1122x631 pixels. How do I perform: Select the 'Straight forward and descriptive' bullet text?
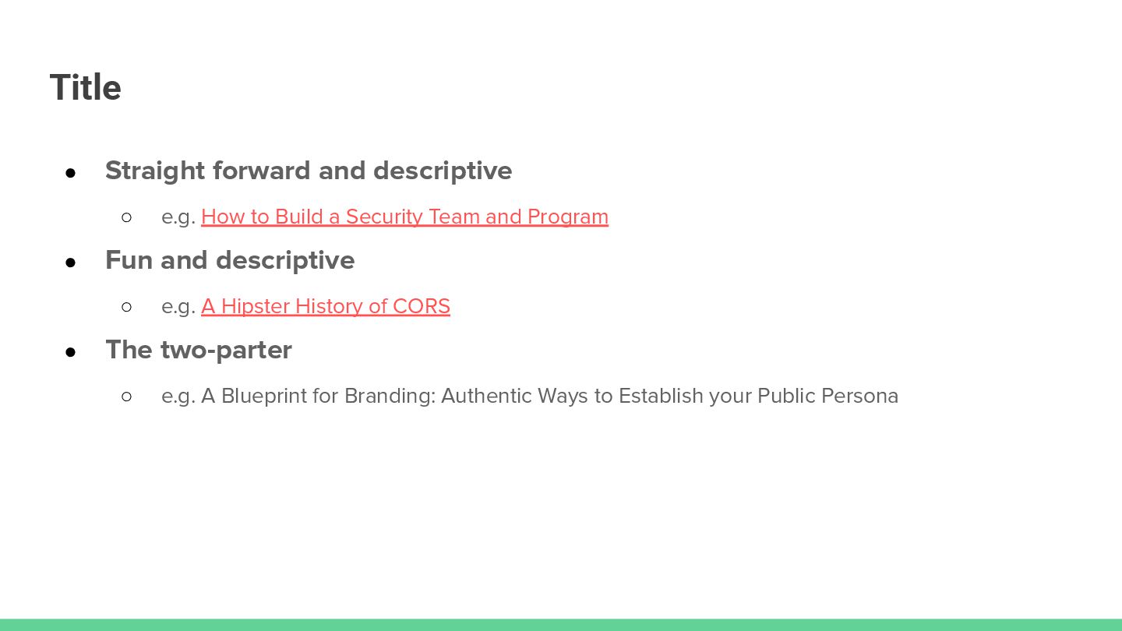point(309,171)
